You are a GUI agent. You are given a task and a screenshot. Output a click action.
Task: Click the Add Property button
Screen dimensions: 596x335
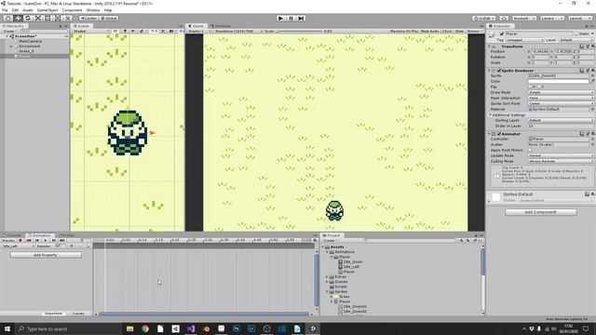46,255
